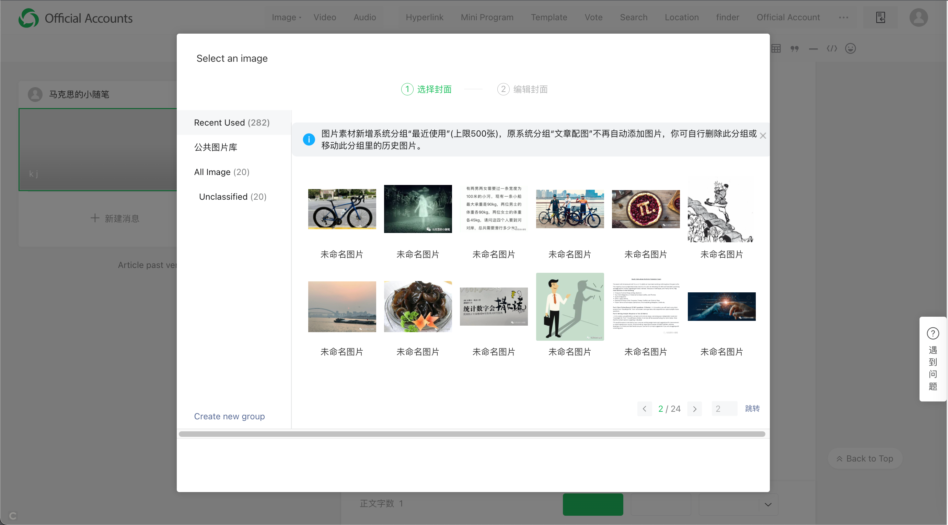
Task: Open the dropdown arrow at bottom right
Action: pyautogui.click(x=768, y=504)
